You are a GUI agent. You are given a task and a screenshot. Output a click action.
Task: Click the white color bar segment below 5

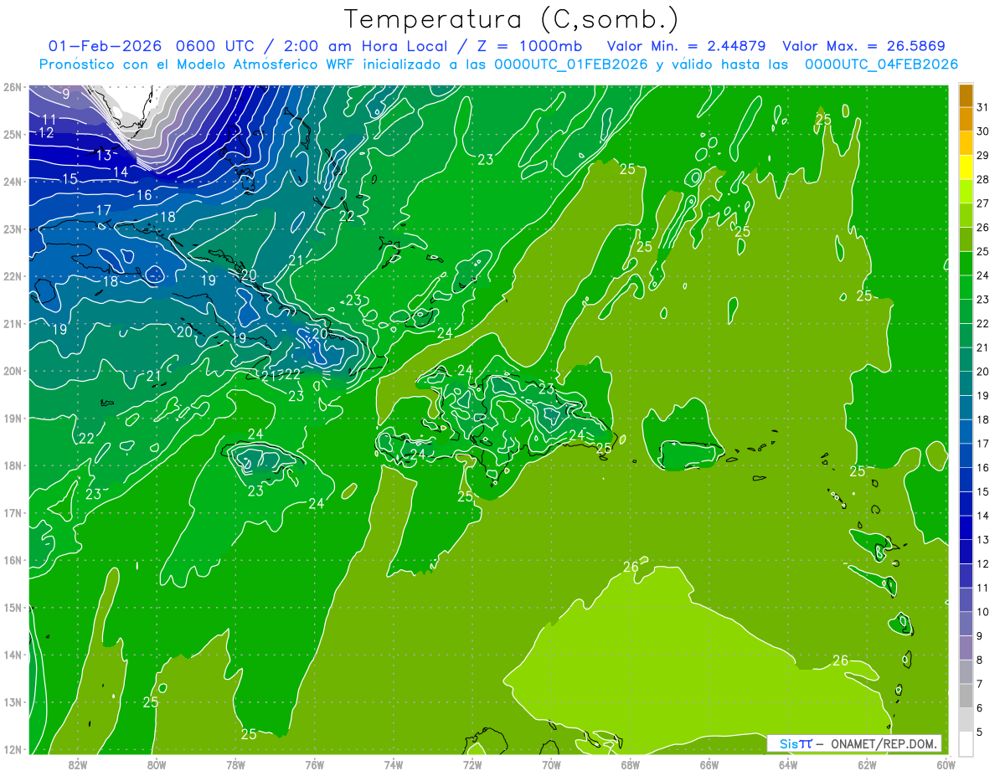point(966,744)
